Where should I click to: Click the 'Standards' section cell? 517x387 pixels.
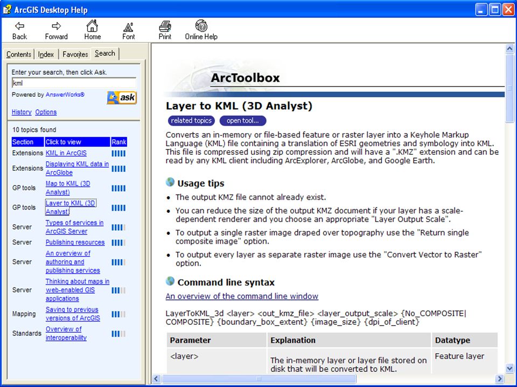27,333
